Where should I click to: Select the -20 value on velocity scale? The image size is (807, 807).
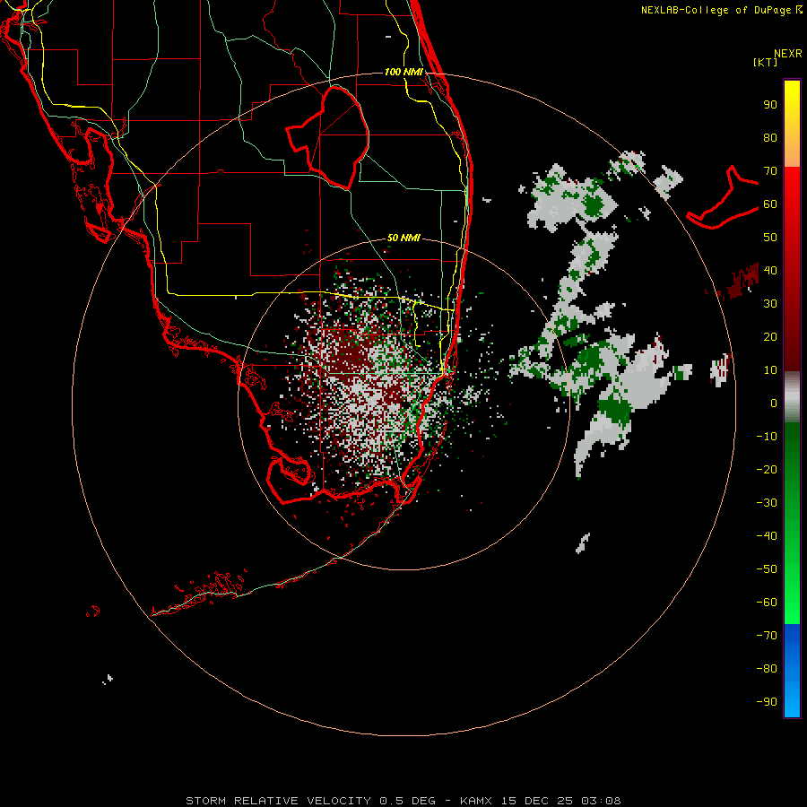click(x=767, y=469)
